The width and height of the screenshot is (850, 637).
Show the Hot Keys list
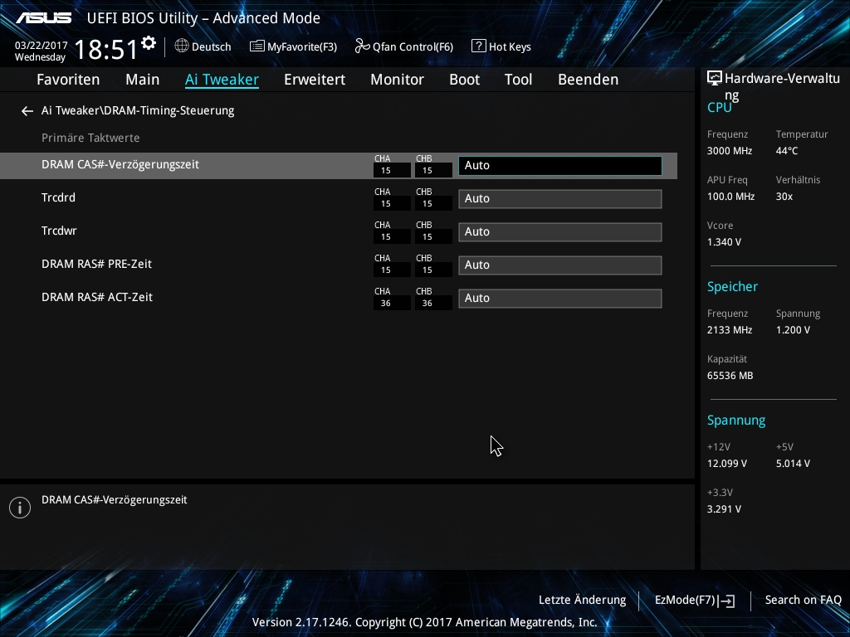point(510,47)
